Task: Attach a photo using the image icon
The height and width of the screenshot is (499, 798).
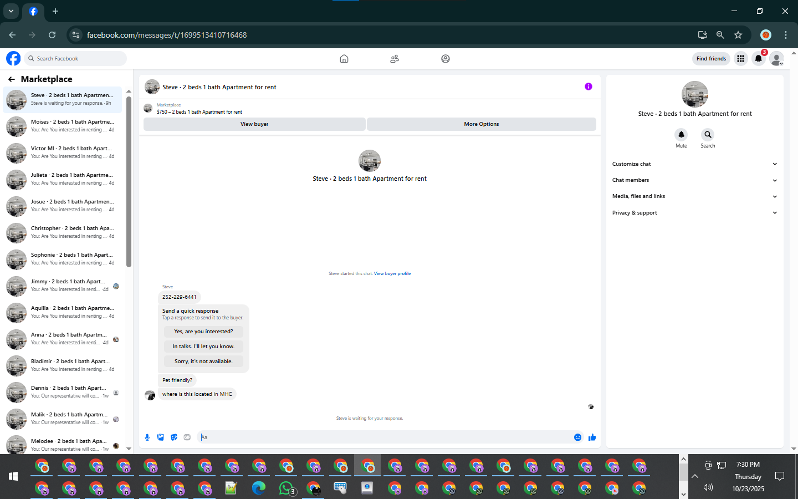Action: click(161, 437)
